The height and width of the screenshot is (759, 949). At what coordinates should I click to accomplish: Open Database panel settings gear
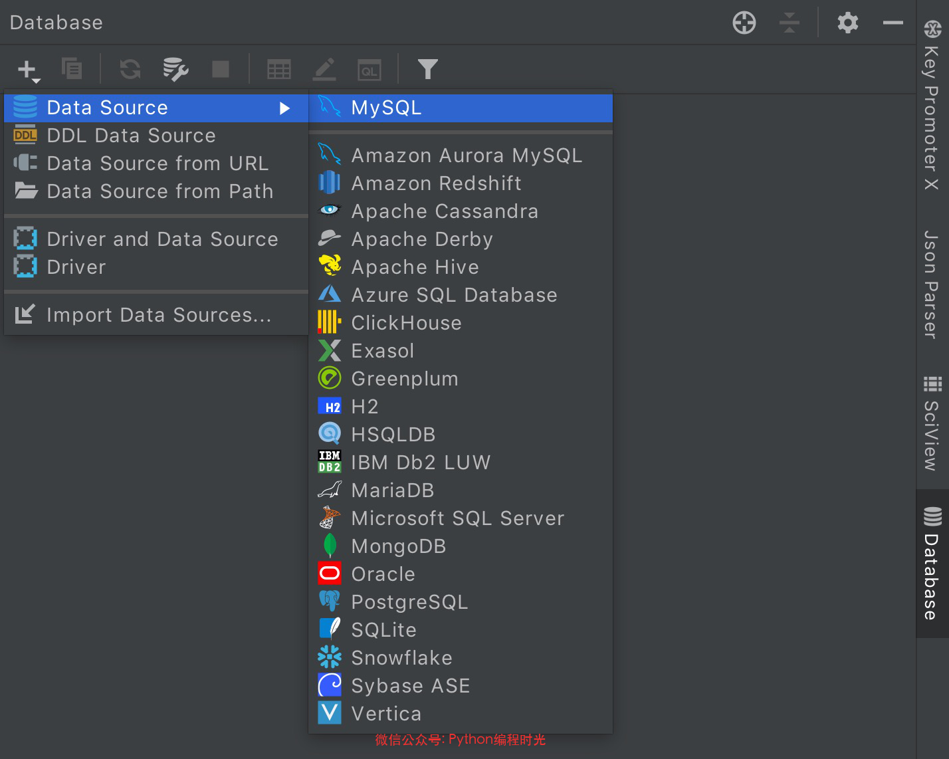847,23
